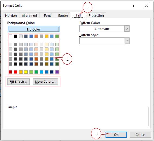Pick the bright red standard color swatch
The width and height of the screenshot is (154, 141).
coord(15,72)
